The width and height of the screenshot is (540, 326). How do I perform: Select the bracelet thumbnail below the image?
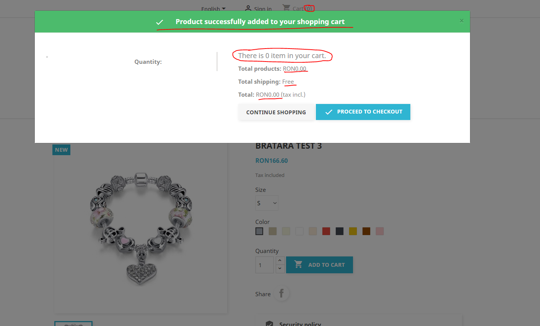pyautogui.click(x=73, y=324)
